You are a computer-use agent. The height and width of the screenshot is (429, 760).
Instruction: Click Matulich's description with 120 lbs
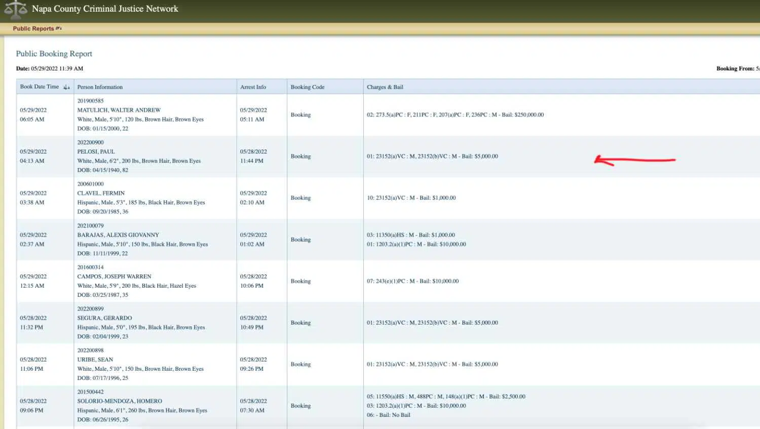140,120
